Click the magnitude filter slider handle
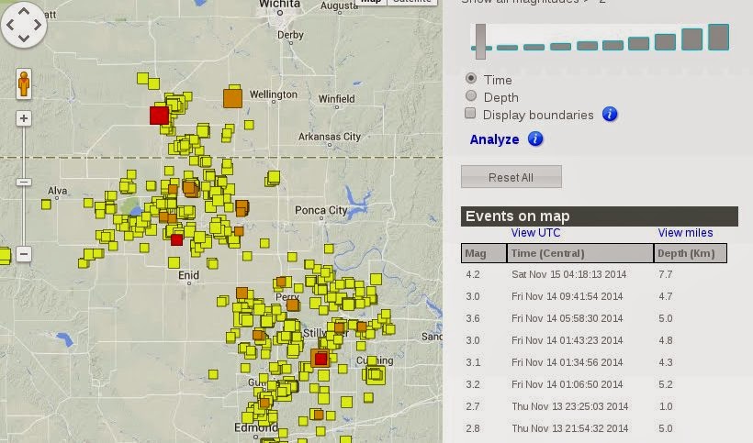This screenshot has width=753, height=443. pyautogui.click(x=480, y=41)
